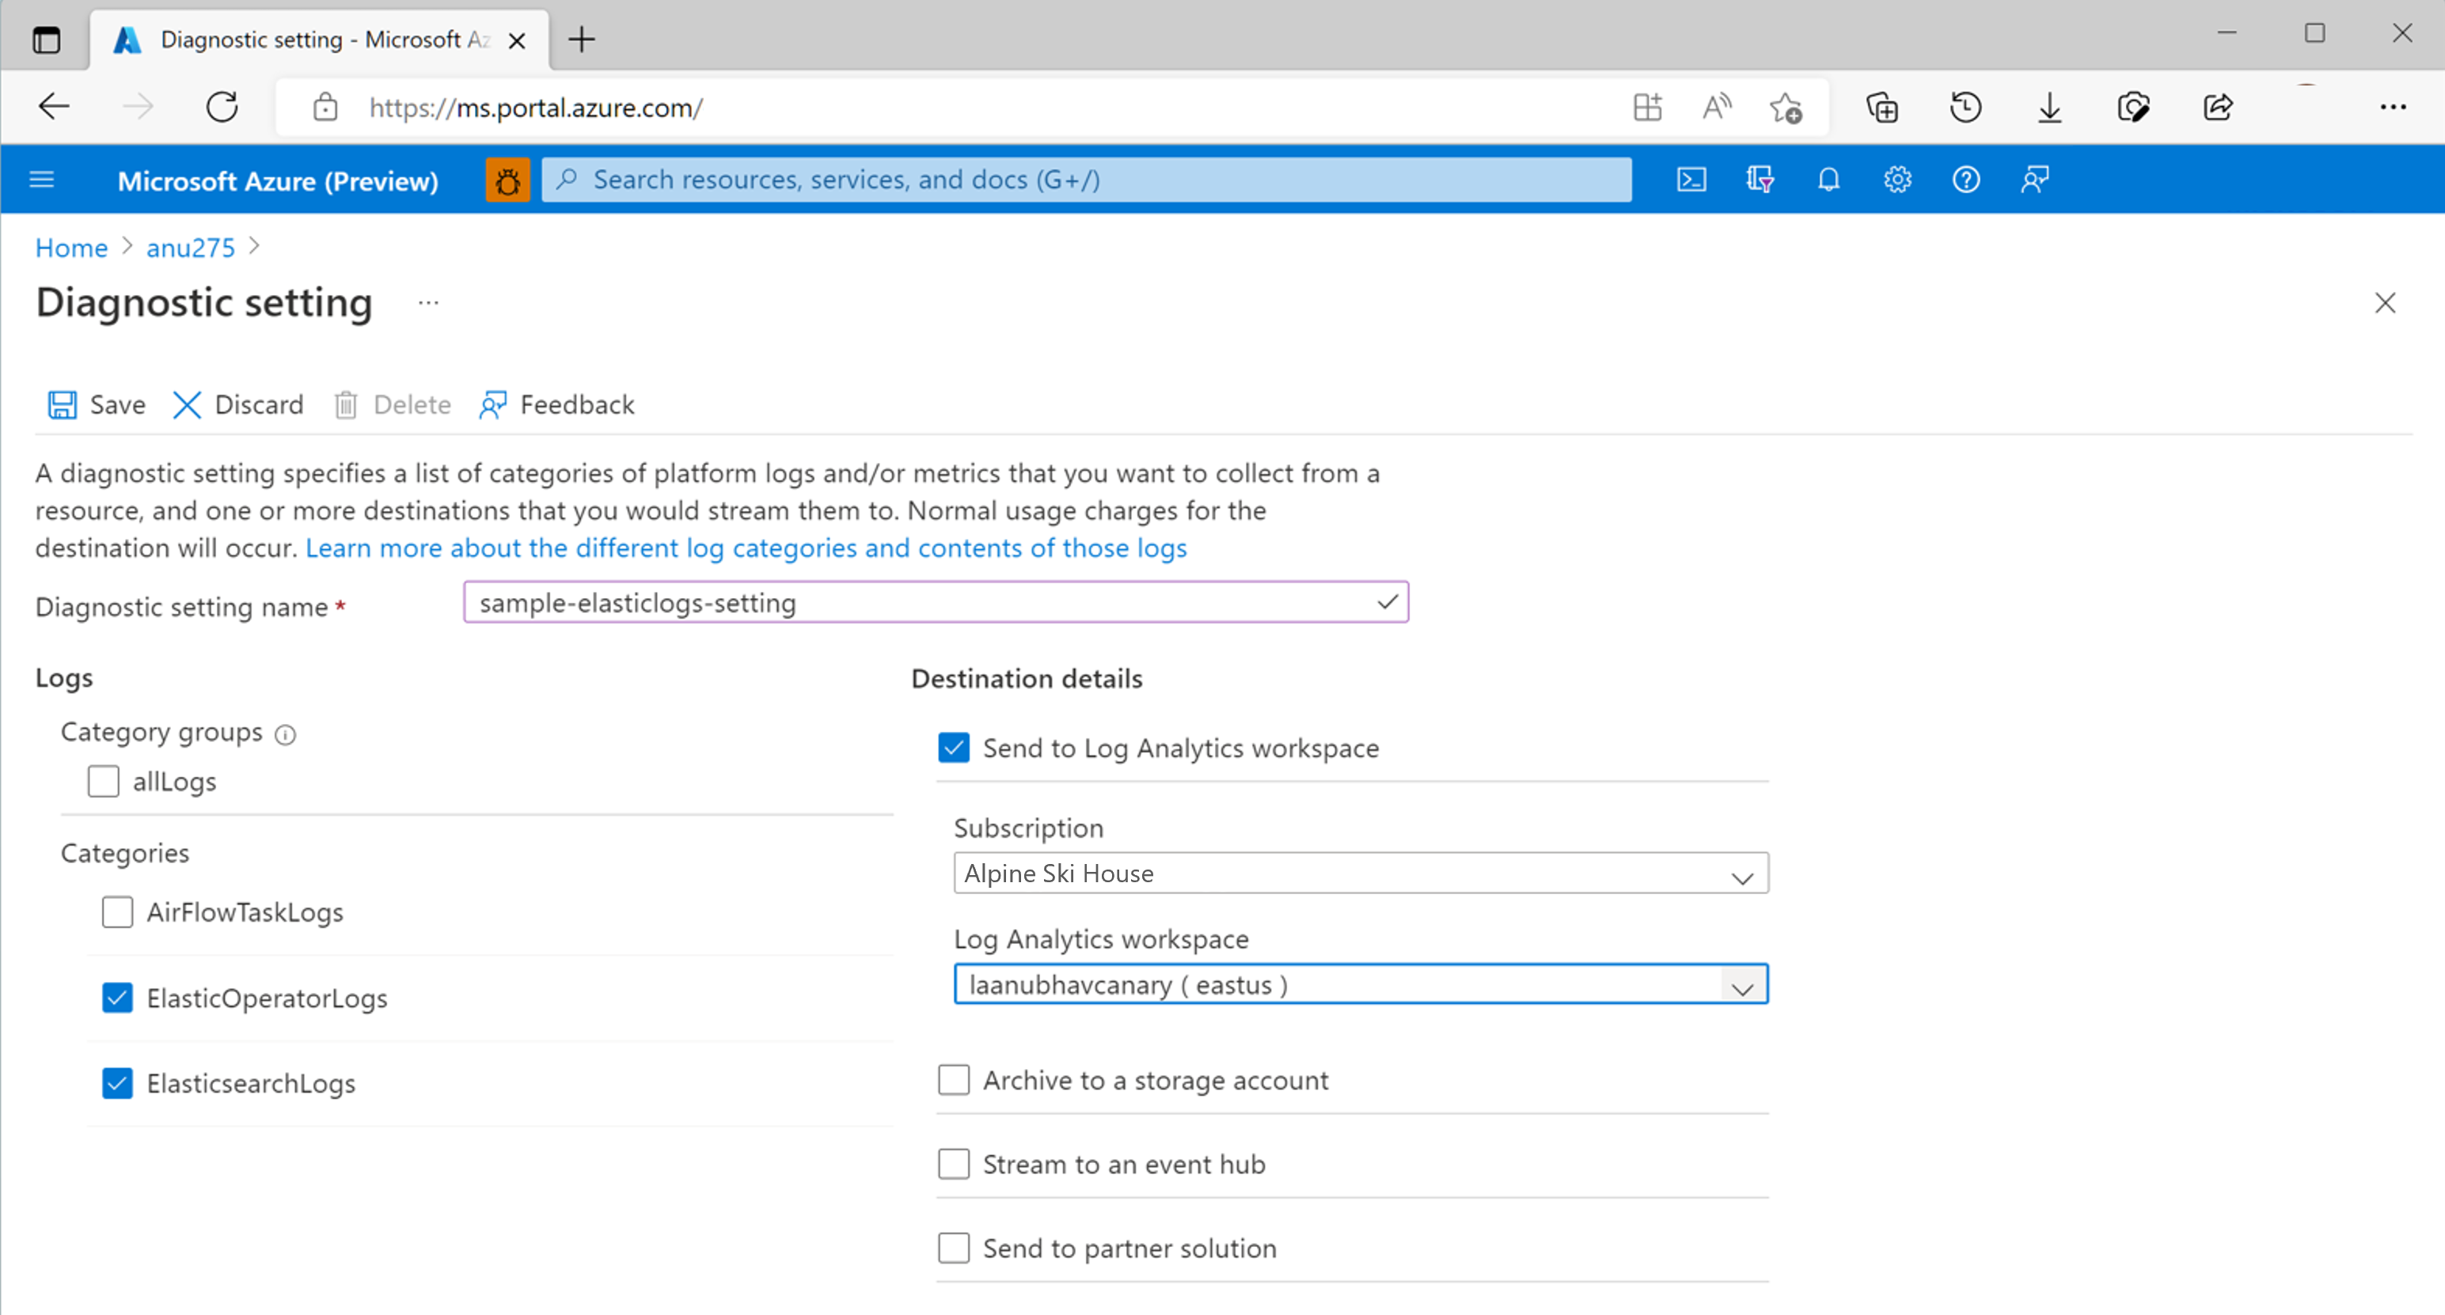Open Azure Cloud Shell
The width and height of the screenshot is (2445, 1315).
[1691, 178]
